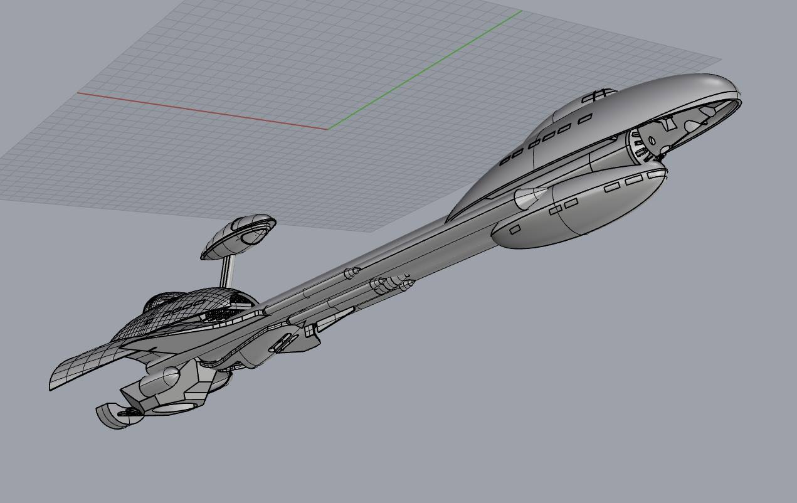Click the red X-axis line on the grid

coord(202,111)
